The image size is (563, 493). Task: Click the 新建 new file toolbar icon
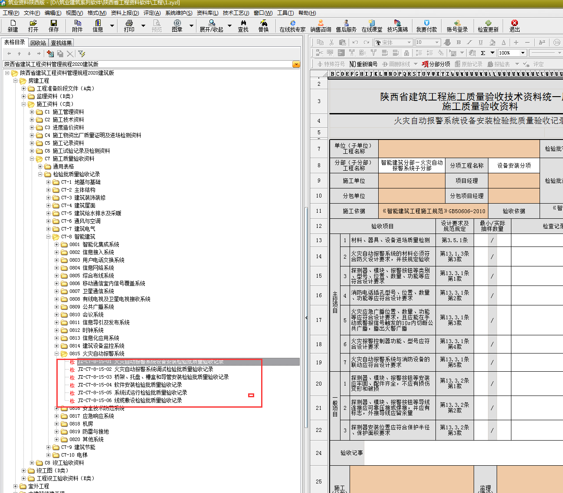click(13, 26)
